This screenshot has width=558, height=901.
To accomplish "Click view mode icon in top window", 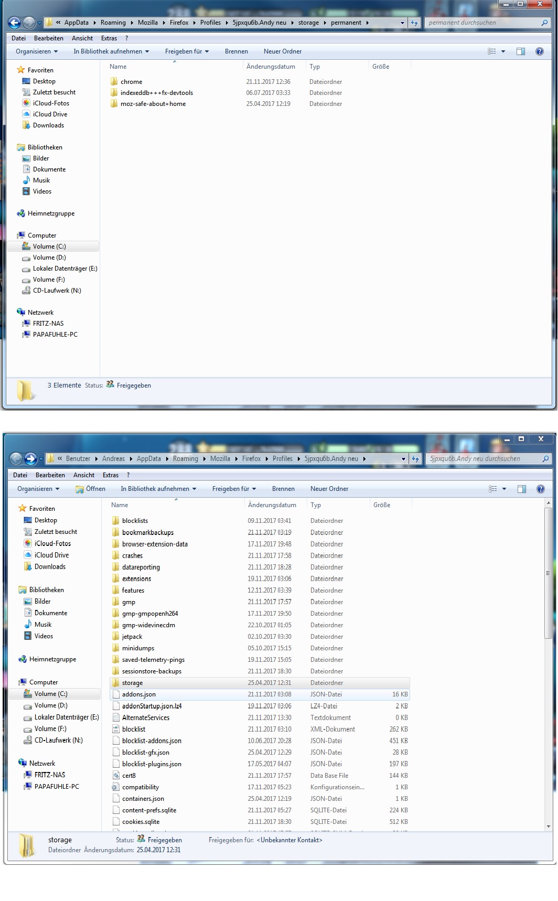I will [492, 51].
